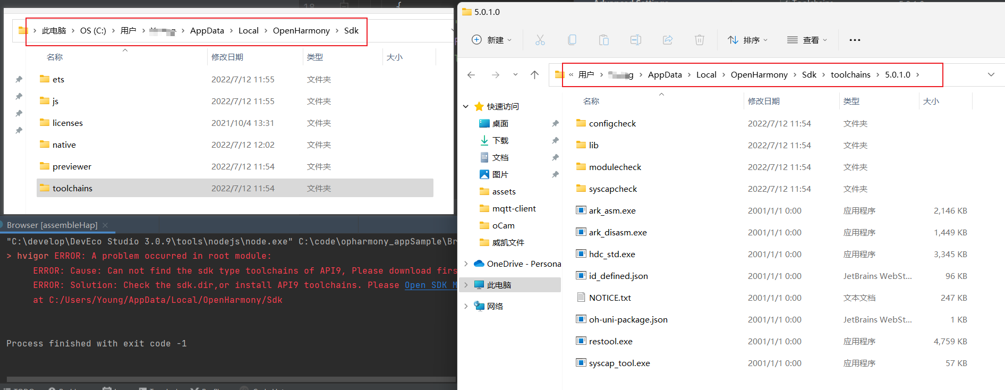Select hdc_std.exe file

click(612, 254)
